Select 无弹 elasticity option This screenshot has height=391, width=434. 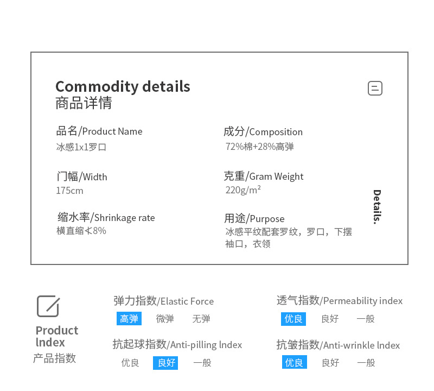tap(201, 319)
